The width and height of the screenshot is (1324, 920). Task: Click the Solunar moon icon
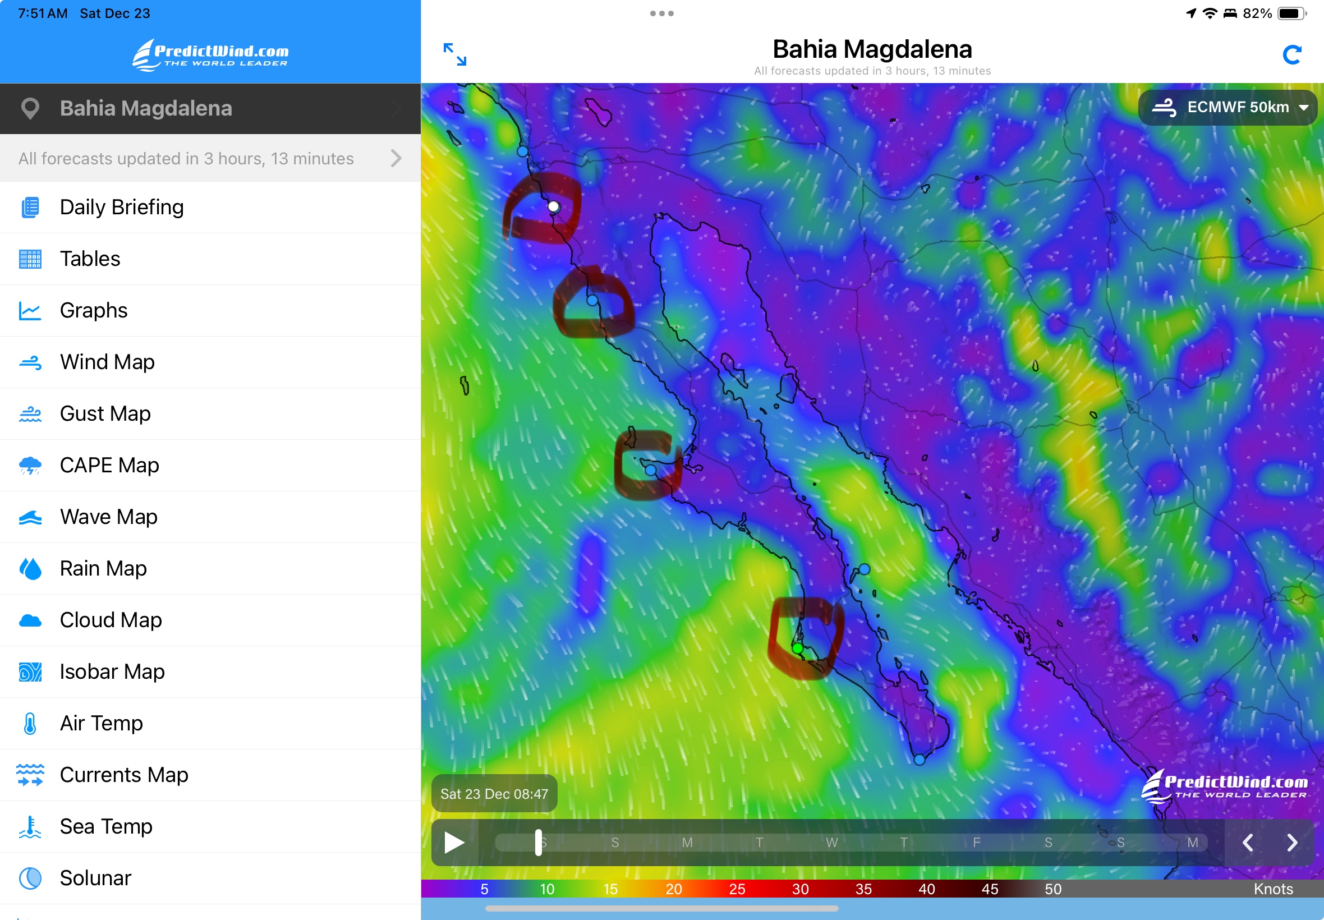[30, 878]
